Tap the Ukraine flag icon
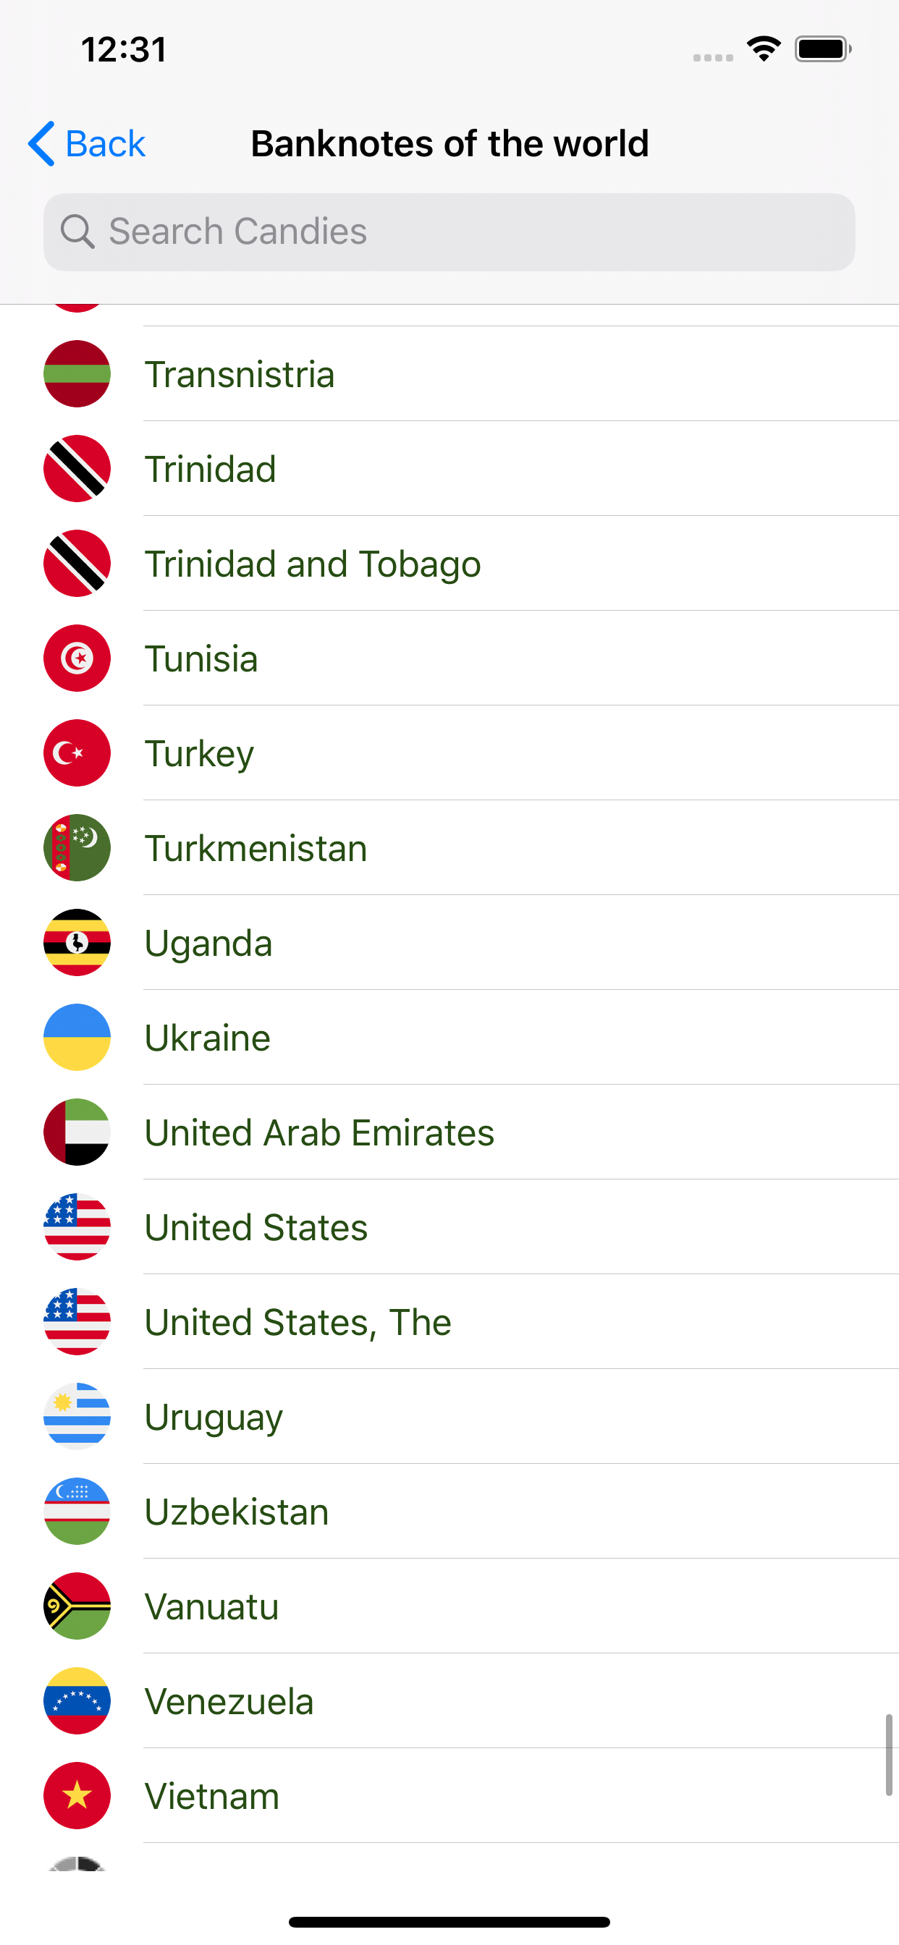The width and height of the screenshot is (899, 1945). [x=77, y=1038]
